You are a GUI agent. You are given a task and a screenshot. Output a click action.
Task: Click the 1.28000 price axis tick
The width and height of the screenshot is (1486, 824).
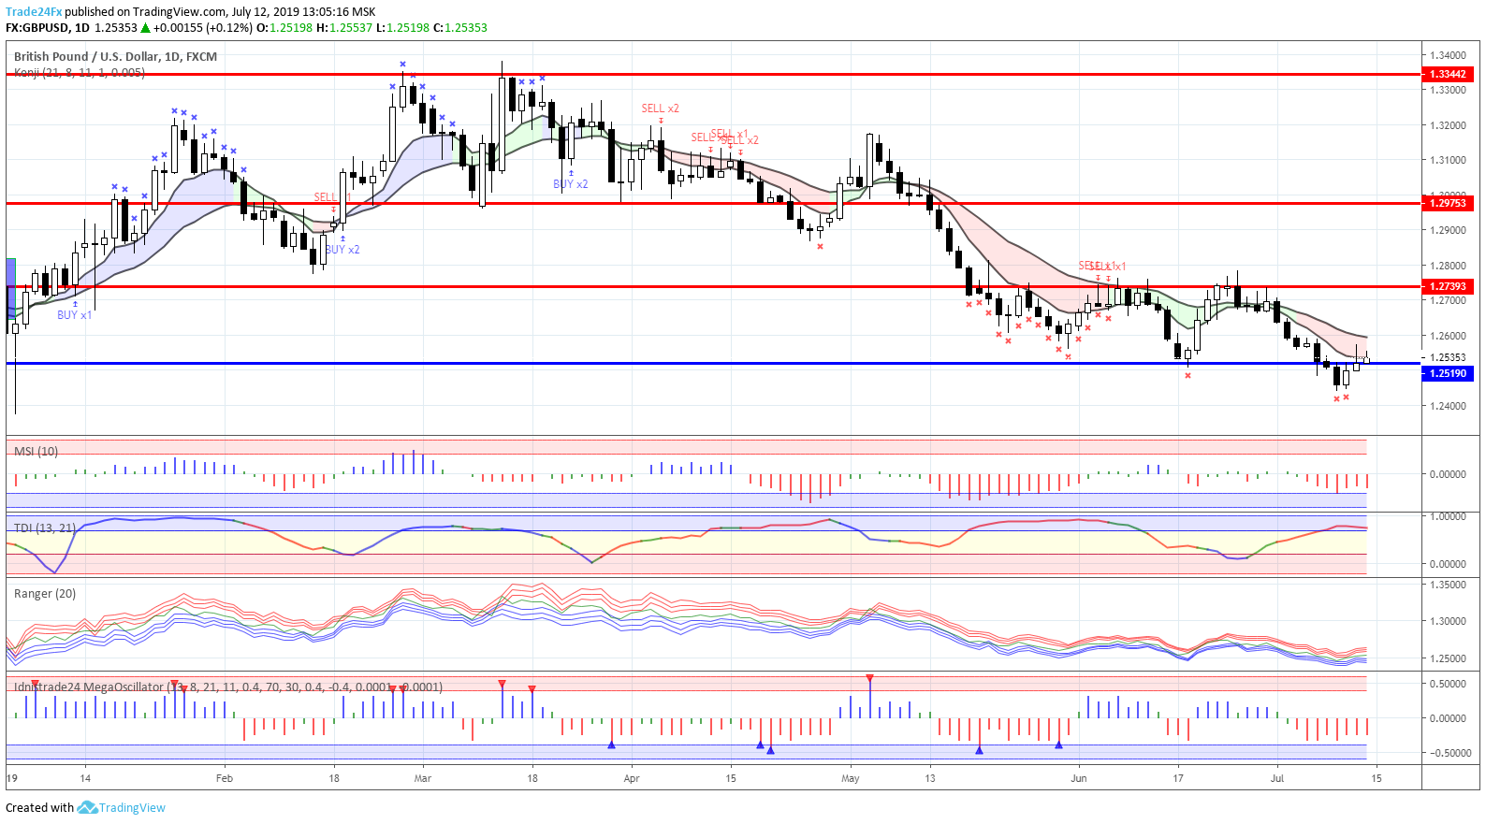click(1448, 266)
